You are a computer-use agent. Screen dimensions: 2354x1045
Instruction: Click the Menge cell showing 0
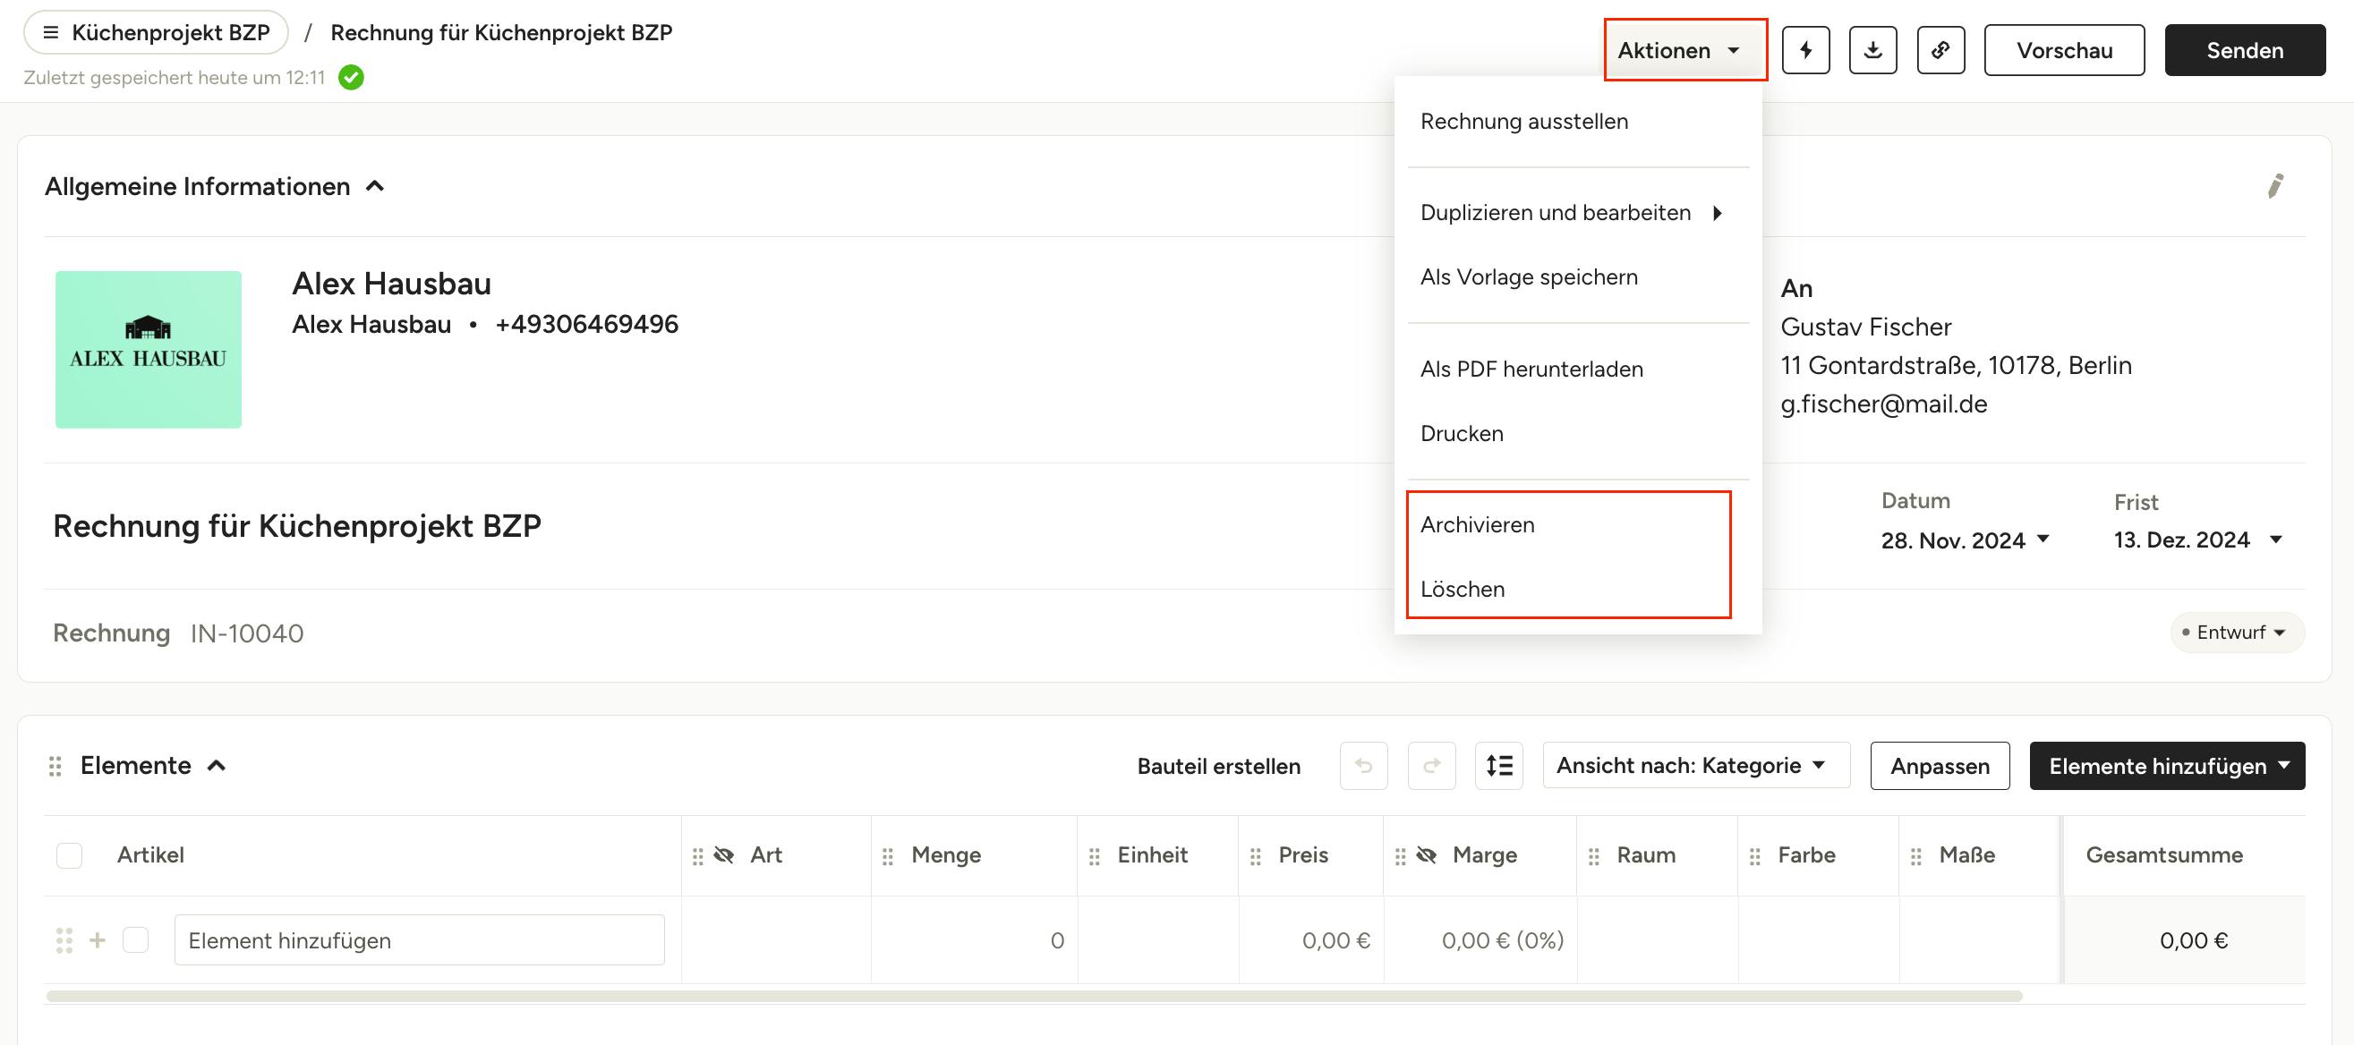[973, 940]
